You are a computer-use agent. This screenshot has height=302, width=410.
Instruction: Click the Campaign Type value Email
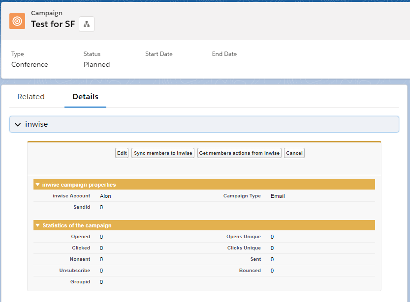278,196
